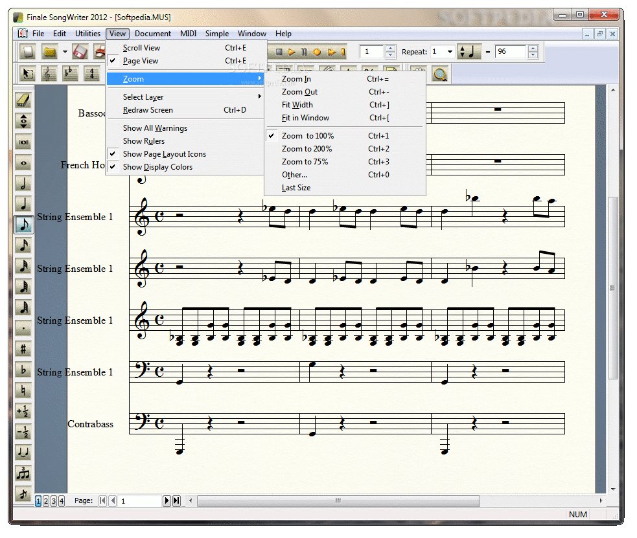Choose Fit Width
Screen dimensions: 637x538
pos(345,105)
